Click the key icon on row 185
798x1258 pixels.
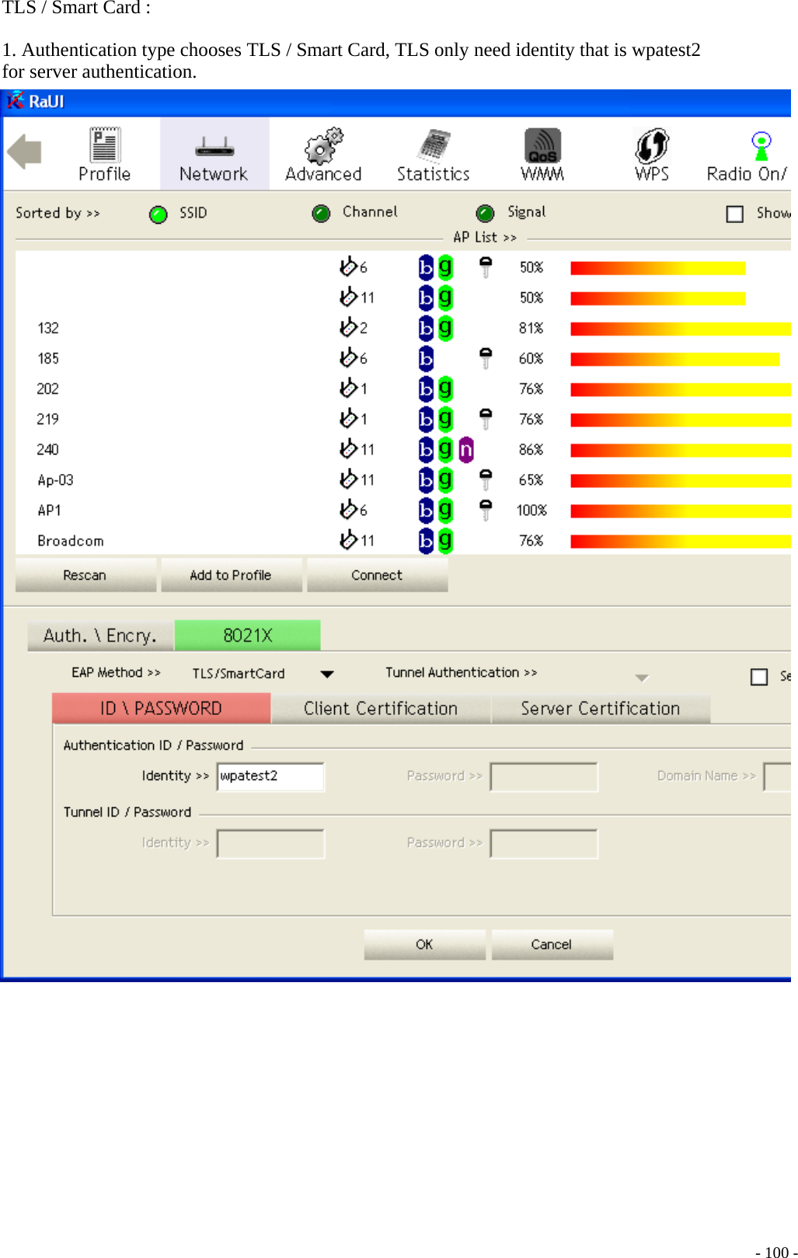[486, 357]
